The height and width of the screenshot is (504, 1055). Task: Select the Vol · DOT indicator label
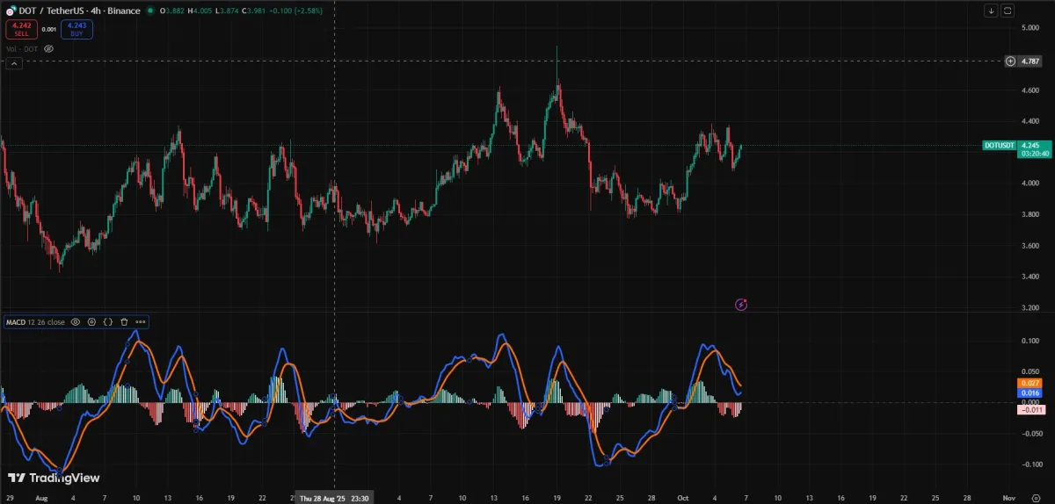(23, 48)
